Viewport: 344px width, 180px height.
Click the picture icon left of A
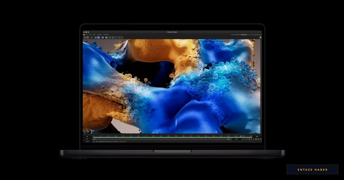point(106,37)
